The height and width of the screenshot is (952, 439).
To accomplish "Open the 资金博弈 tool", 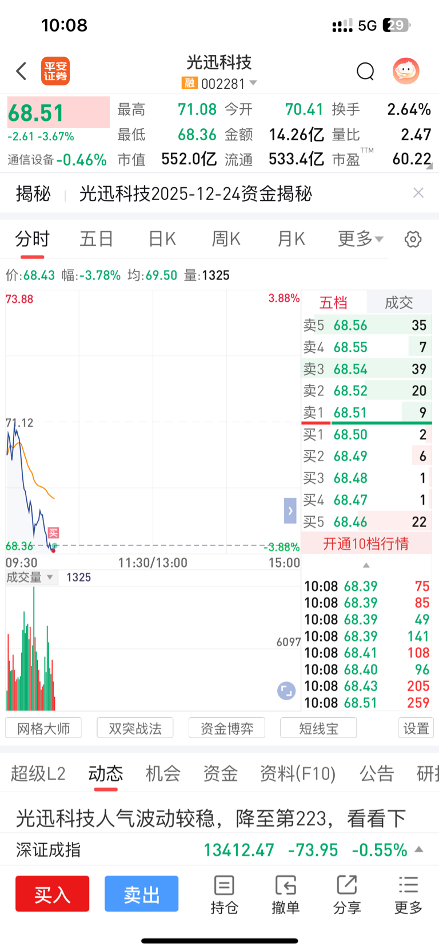I will [227, 728].
